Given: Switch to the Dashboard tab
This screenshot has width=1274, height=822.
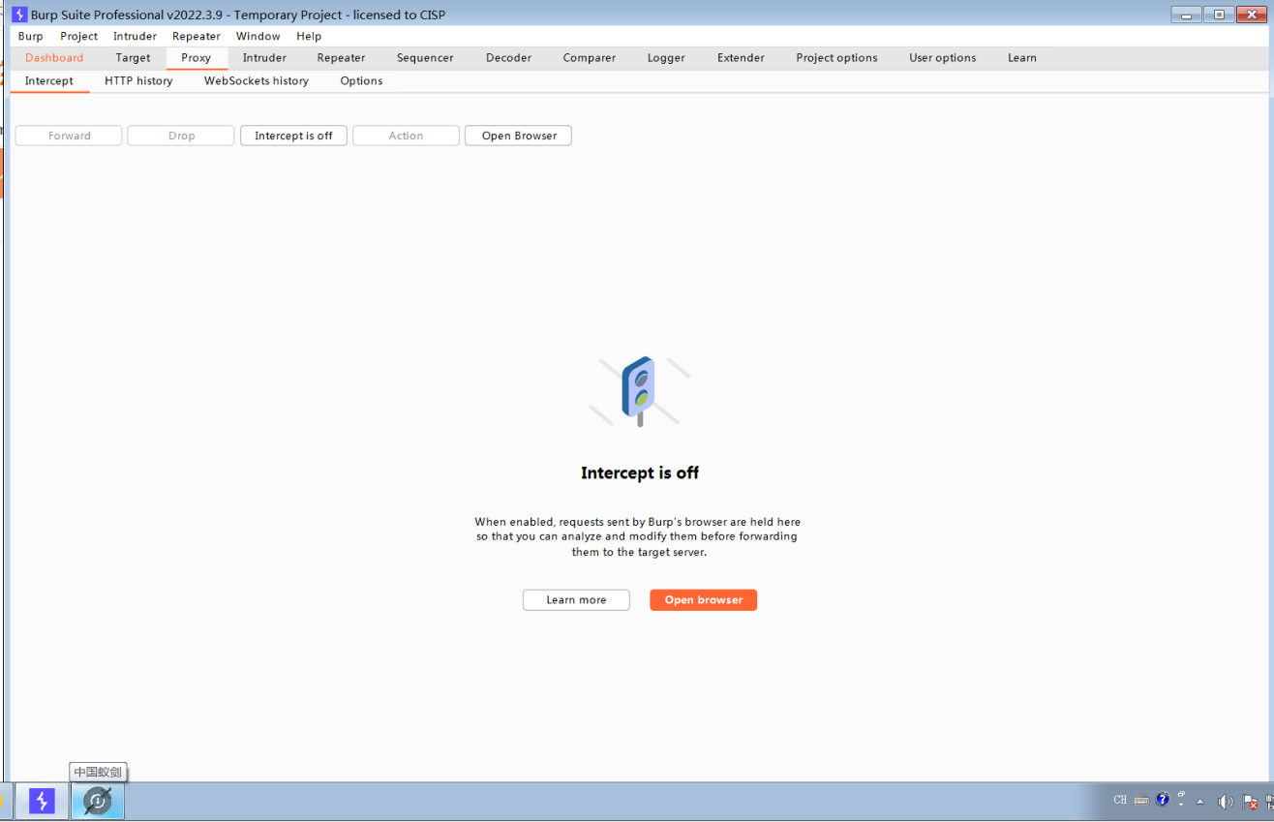Looking at the screenshot, I should tap(54, 58).
